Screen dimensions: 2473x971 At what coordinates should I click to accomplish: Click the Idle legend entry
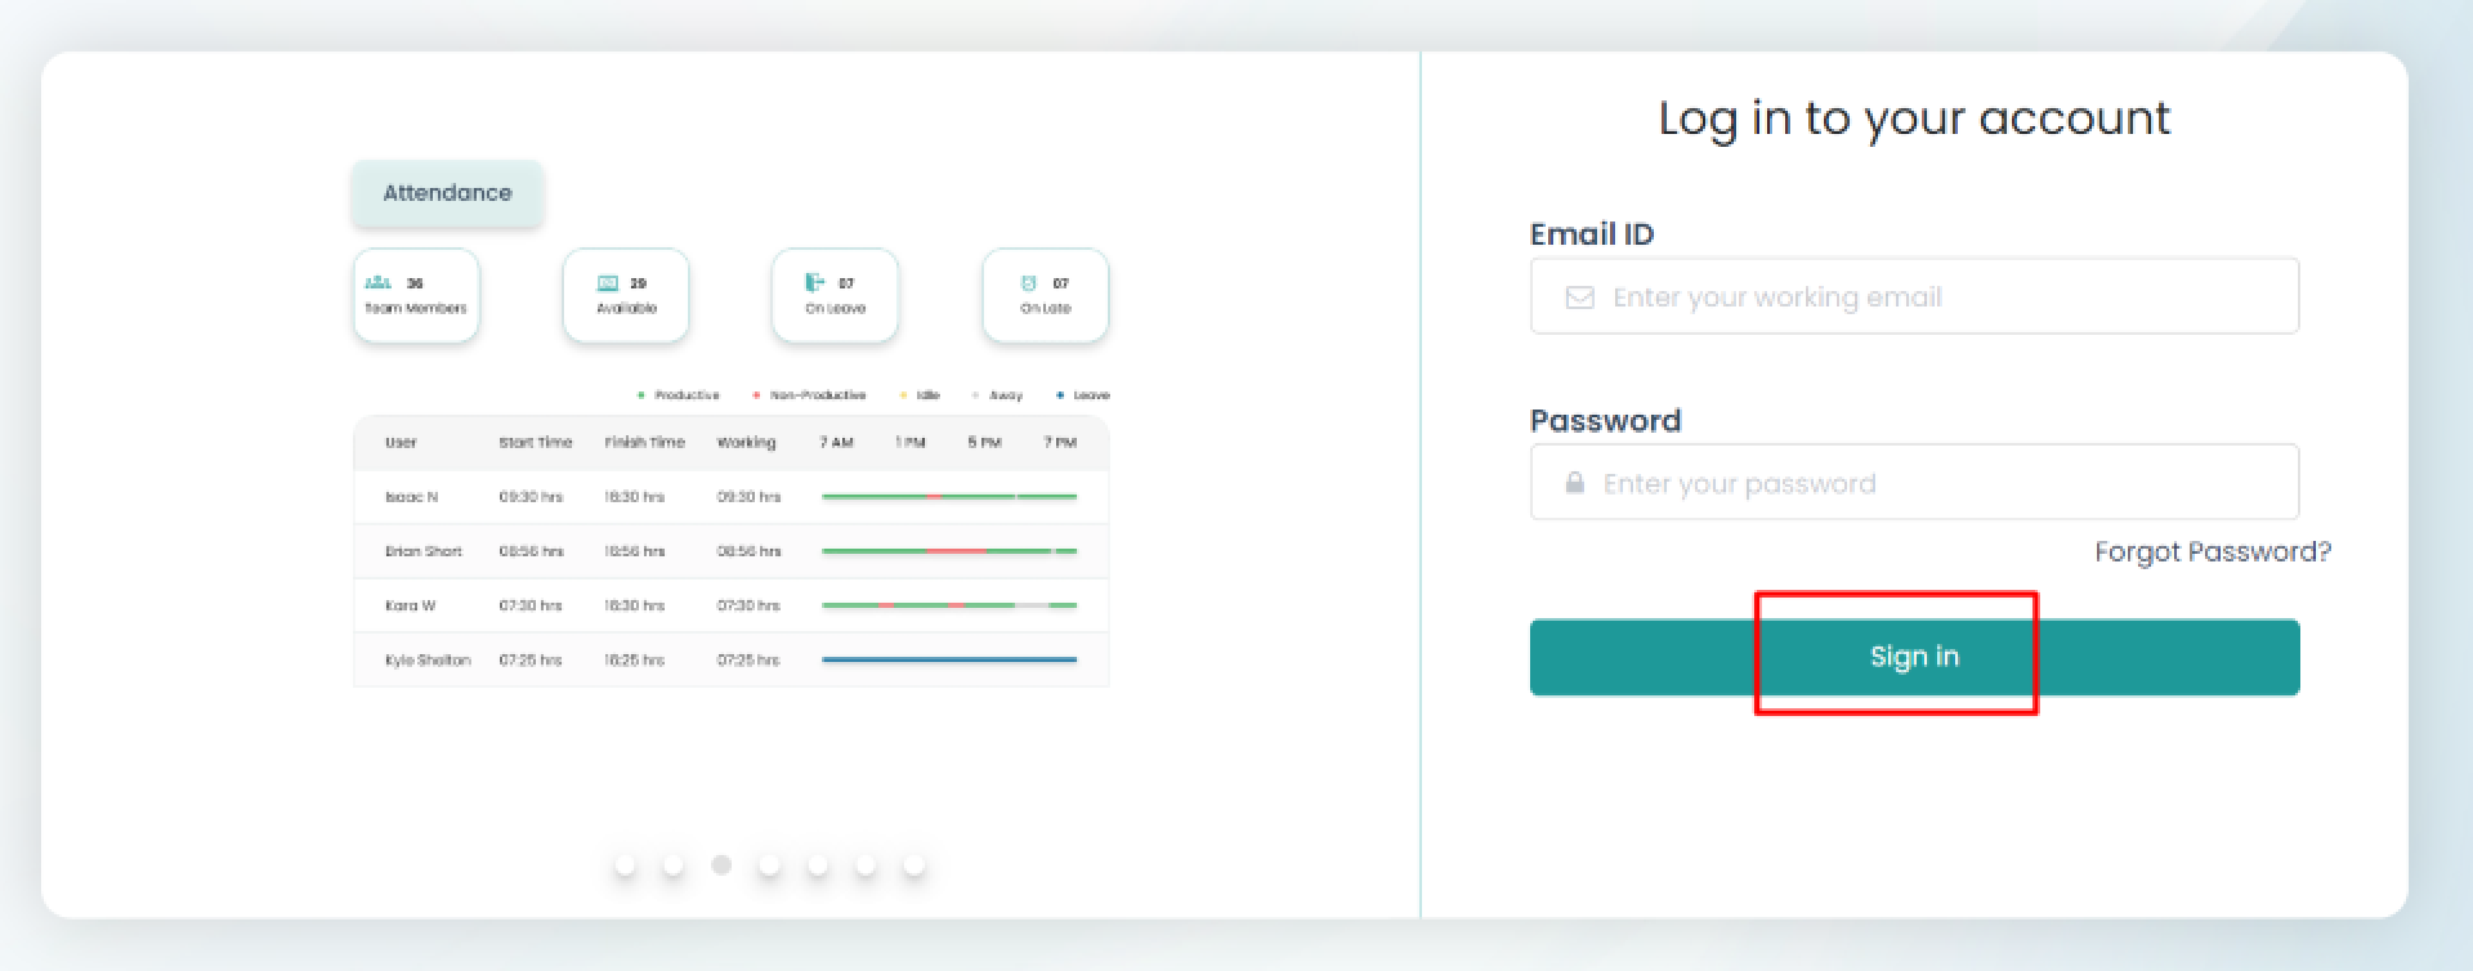[920, 395]
